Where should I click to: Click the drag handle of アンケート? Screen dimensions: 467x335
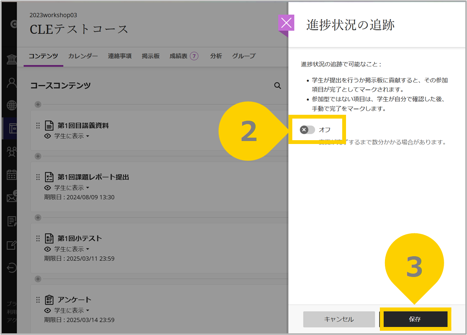[38, 300]
